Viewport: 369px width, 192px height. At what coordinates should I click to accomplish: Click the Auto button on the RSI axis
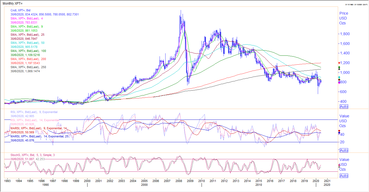click(x=344, y=150)
